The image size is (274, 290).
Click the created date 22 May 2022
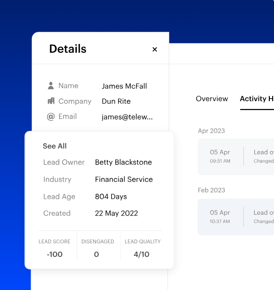coord(116,213)
